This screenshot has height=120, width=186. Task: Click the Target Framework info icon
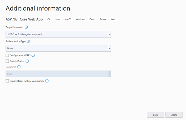point(26,27)
